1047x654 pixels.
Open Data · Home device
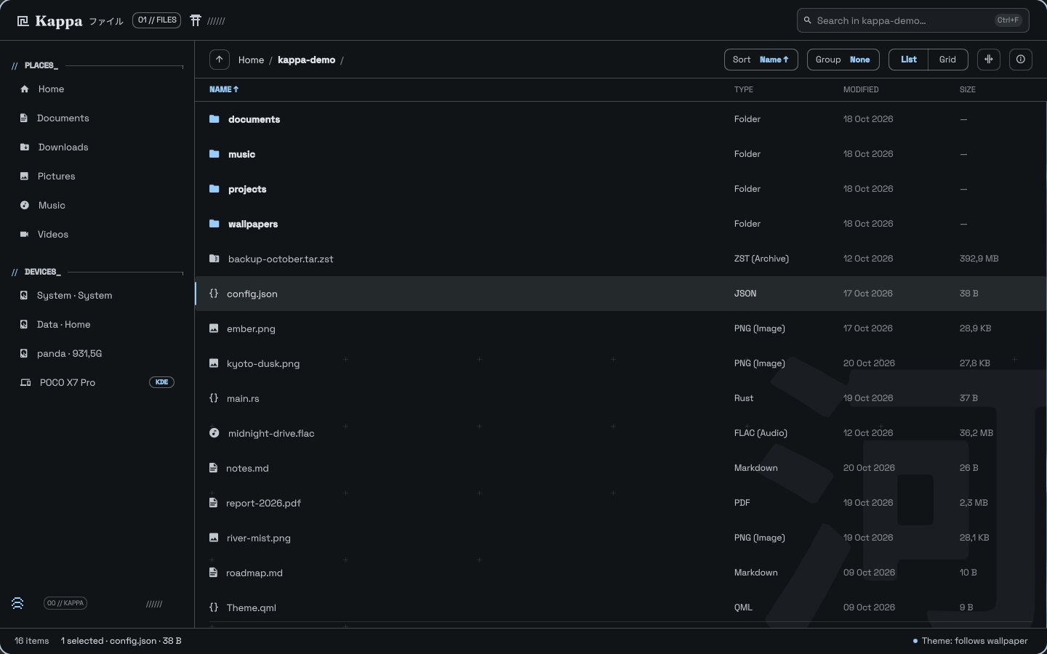pos(97,325)
